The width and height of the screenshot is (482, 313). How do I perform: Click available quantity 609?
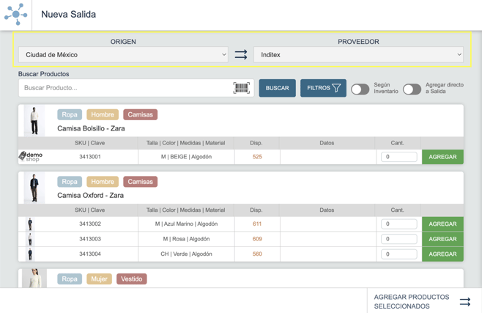point(257,239)
